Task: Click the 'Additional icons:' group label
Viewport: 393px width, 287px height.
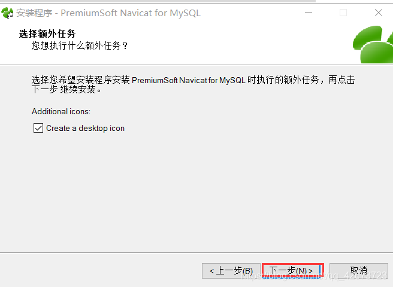Action: (61, 111)
